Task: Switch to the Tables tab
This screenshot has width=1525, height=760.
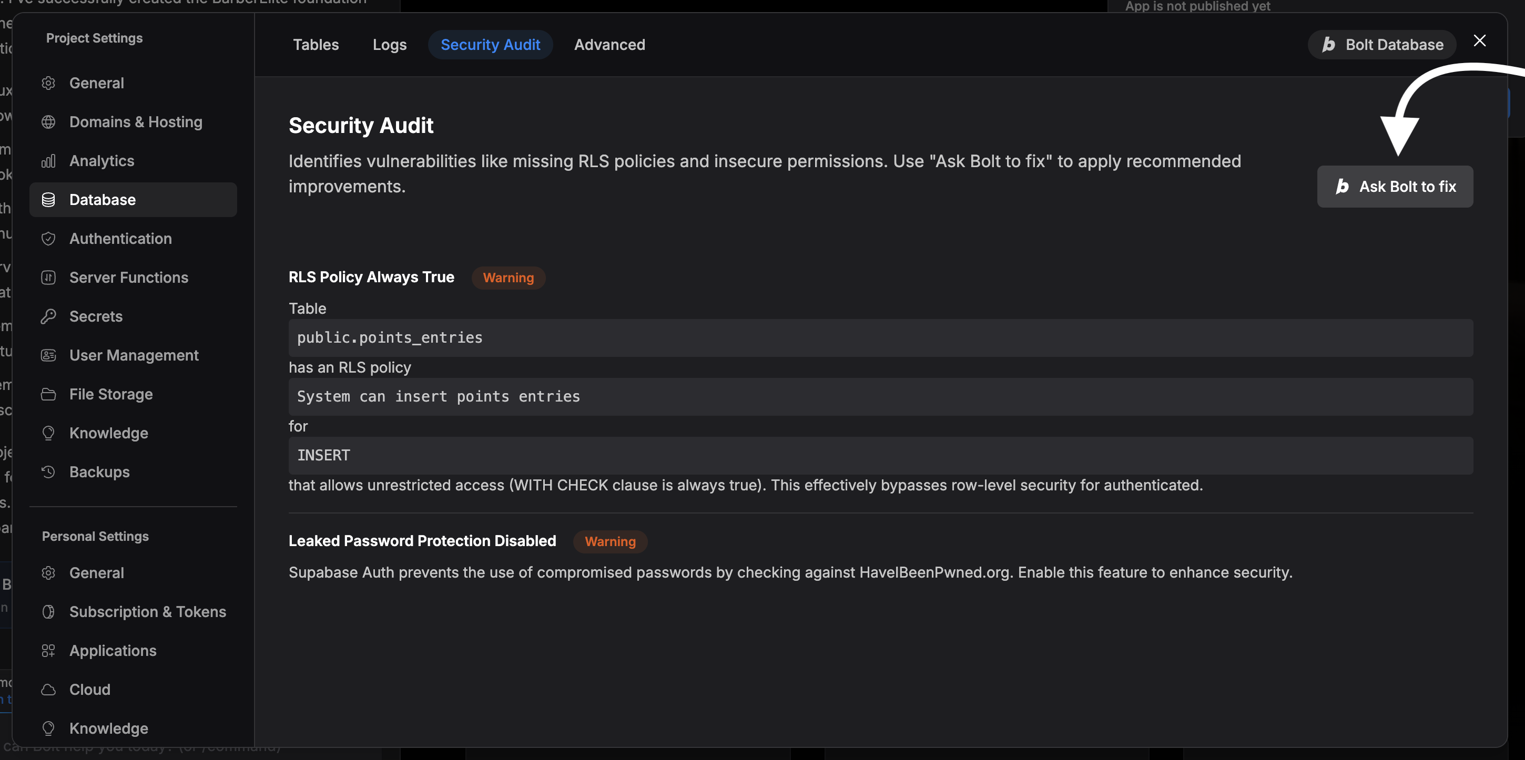Action: click(316, 44)
